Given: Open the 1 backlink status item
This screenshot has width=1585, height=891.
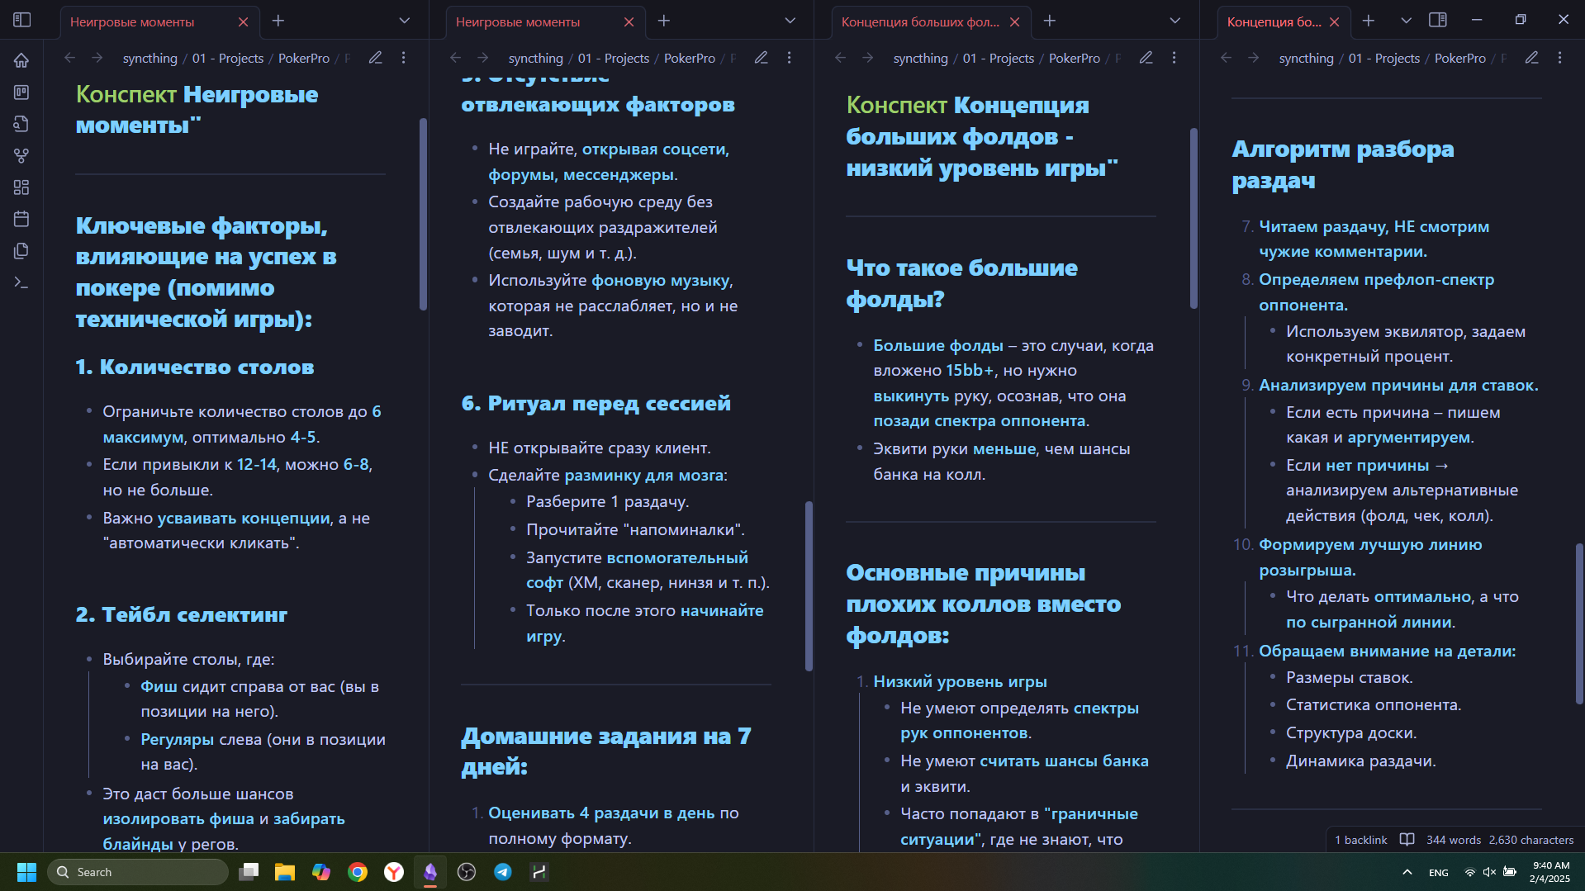Looking at the screenshot, I should pos(1361,840).
